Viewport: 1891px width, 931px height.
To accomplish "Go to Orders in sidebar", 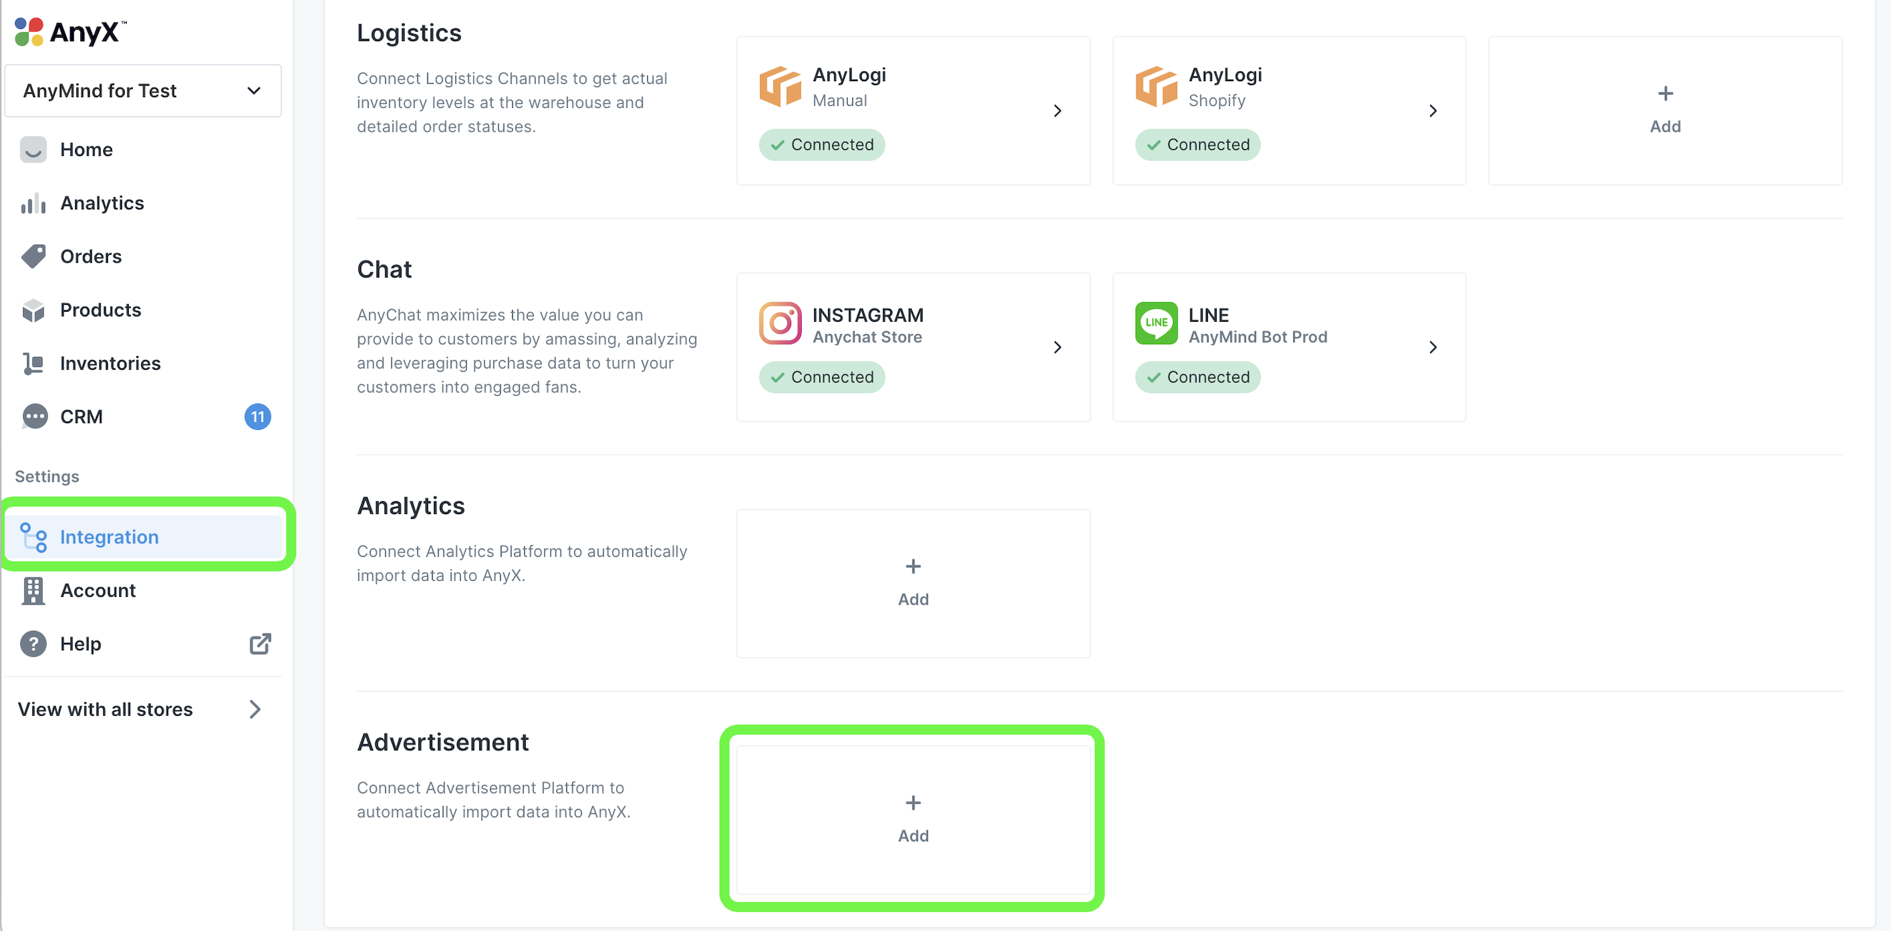I will [91, 257].
